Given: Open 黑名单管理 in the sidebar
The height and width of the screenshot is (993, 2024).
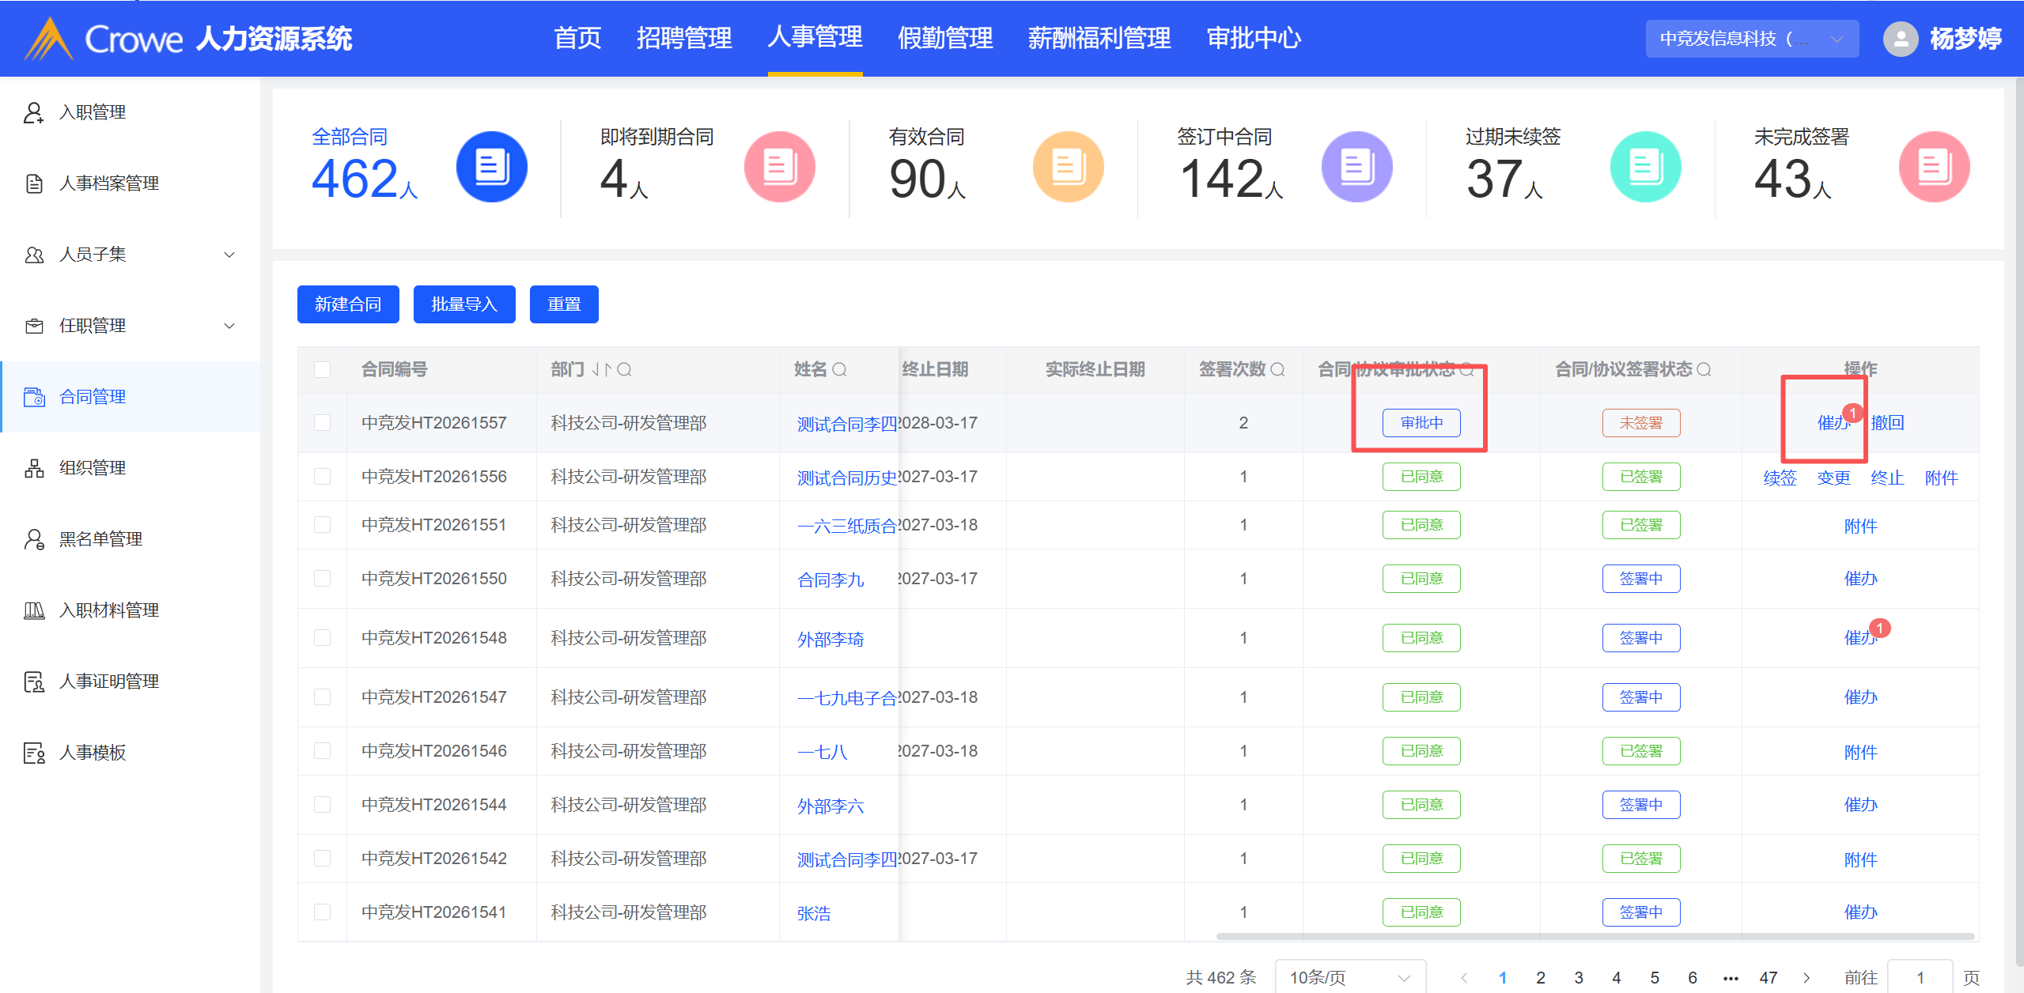Looking at the screenshot, I should pos(100,539).
